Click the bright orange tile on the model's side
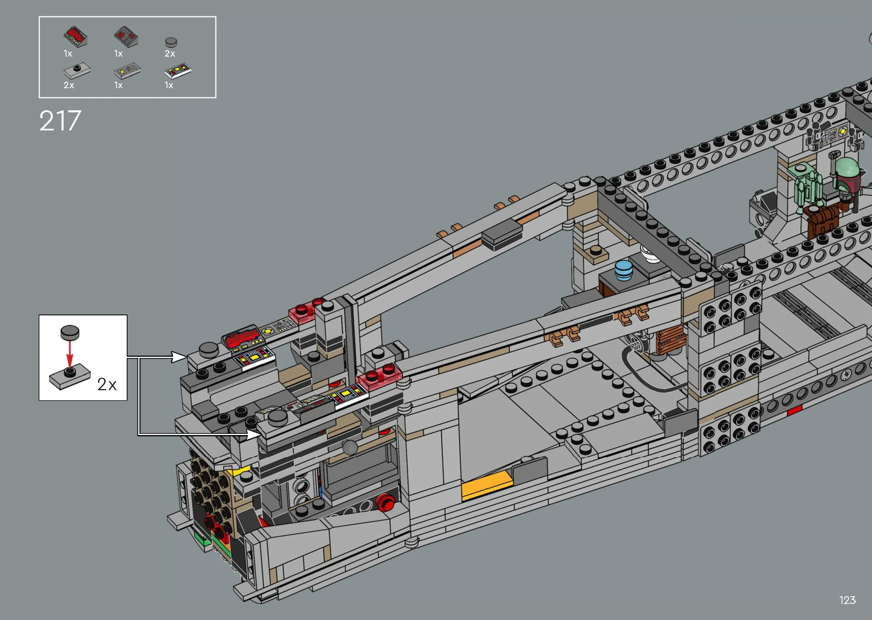 pos(487,486)
